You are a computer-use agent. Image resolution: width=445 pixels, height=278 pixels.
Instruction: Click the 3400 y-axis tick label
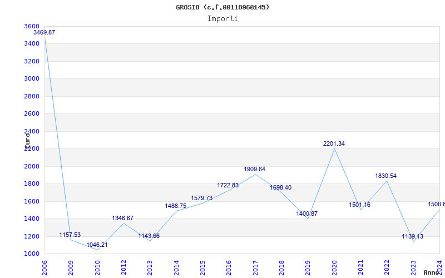click(32, 44)
